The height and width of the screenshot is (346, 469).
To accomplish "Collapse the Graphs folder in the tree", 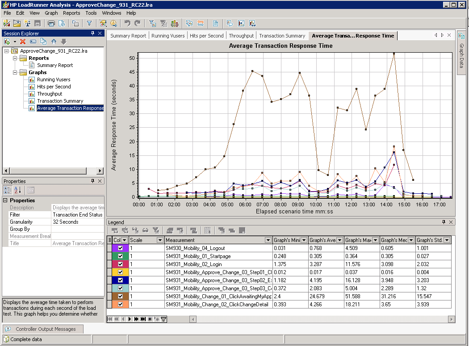I will click(15, 72).
